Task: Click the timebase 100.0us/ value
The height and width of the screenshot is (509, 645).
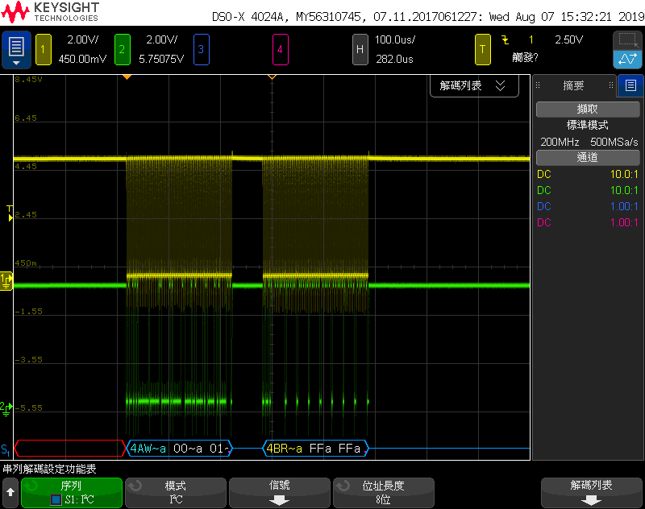Action: click(x=395, y=39)
